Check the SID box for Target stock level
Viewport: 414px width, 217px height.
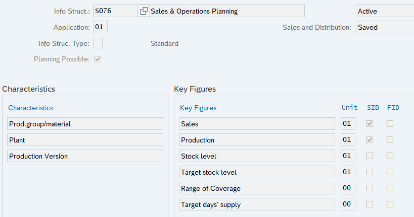pyautogui.click(x=370, y=172)
